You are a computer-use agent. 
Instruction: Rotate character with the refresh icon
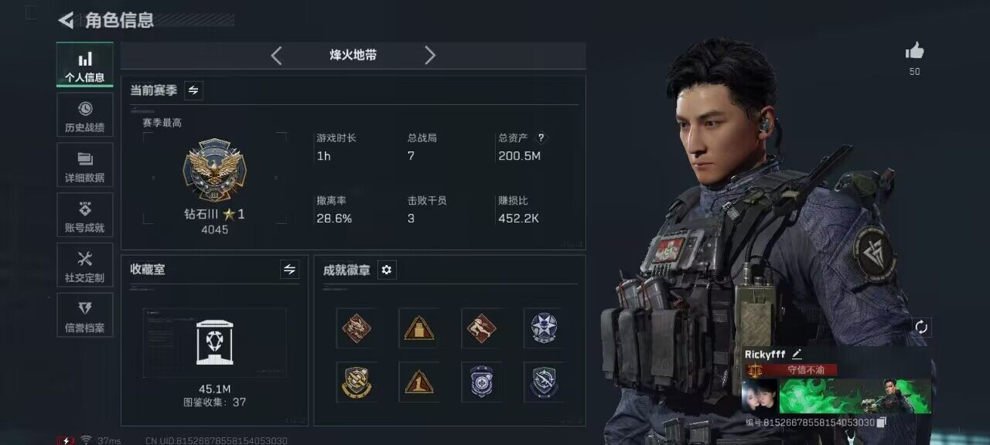pyautogui.click(x=921, y=327)
